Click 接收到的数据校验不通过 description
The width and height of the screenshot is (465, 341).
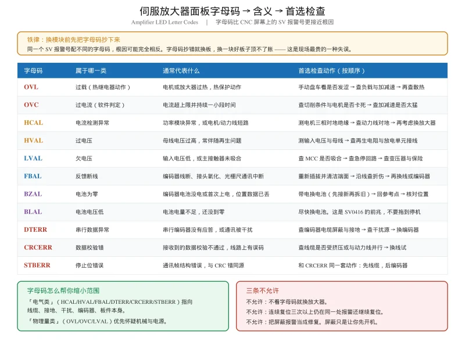point(213,247)
